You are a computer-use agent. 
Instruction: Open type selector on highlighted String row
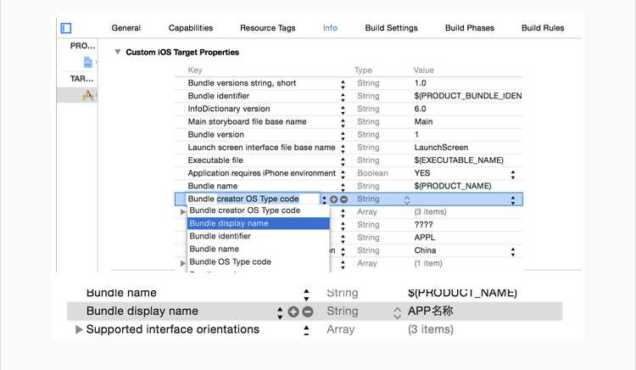pyautogui.click(x=407, y=199)
